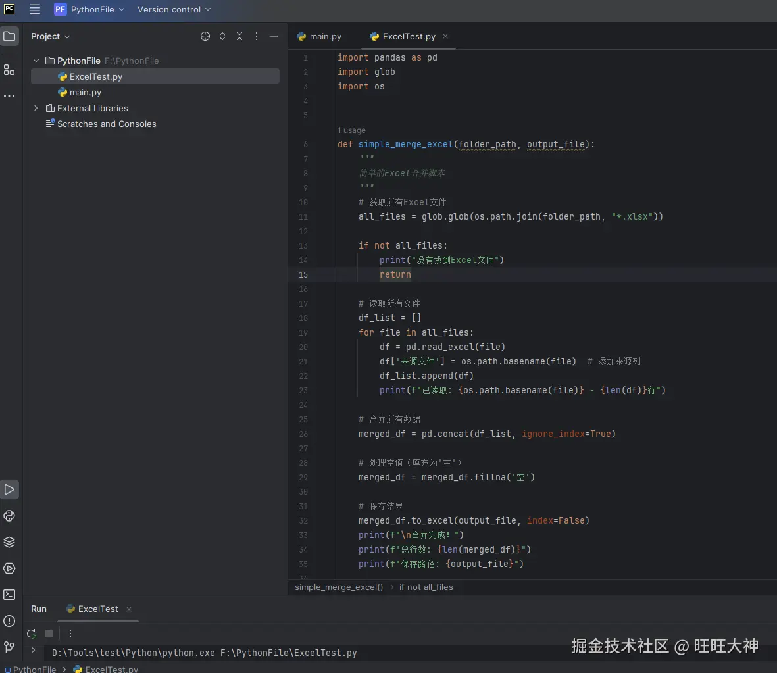The width and height of the screenshot is (777, 673).
Task: Toggle the Run tool window icon
Action: tap(9, 489)
